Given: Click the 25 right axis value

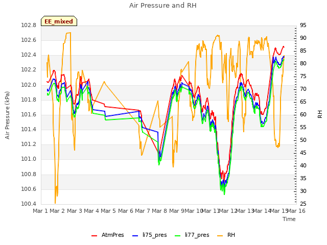Looking at the screenshot, I should [303, 204].
